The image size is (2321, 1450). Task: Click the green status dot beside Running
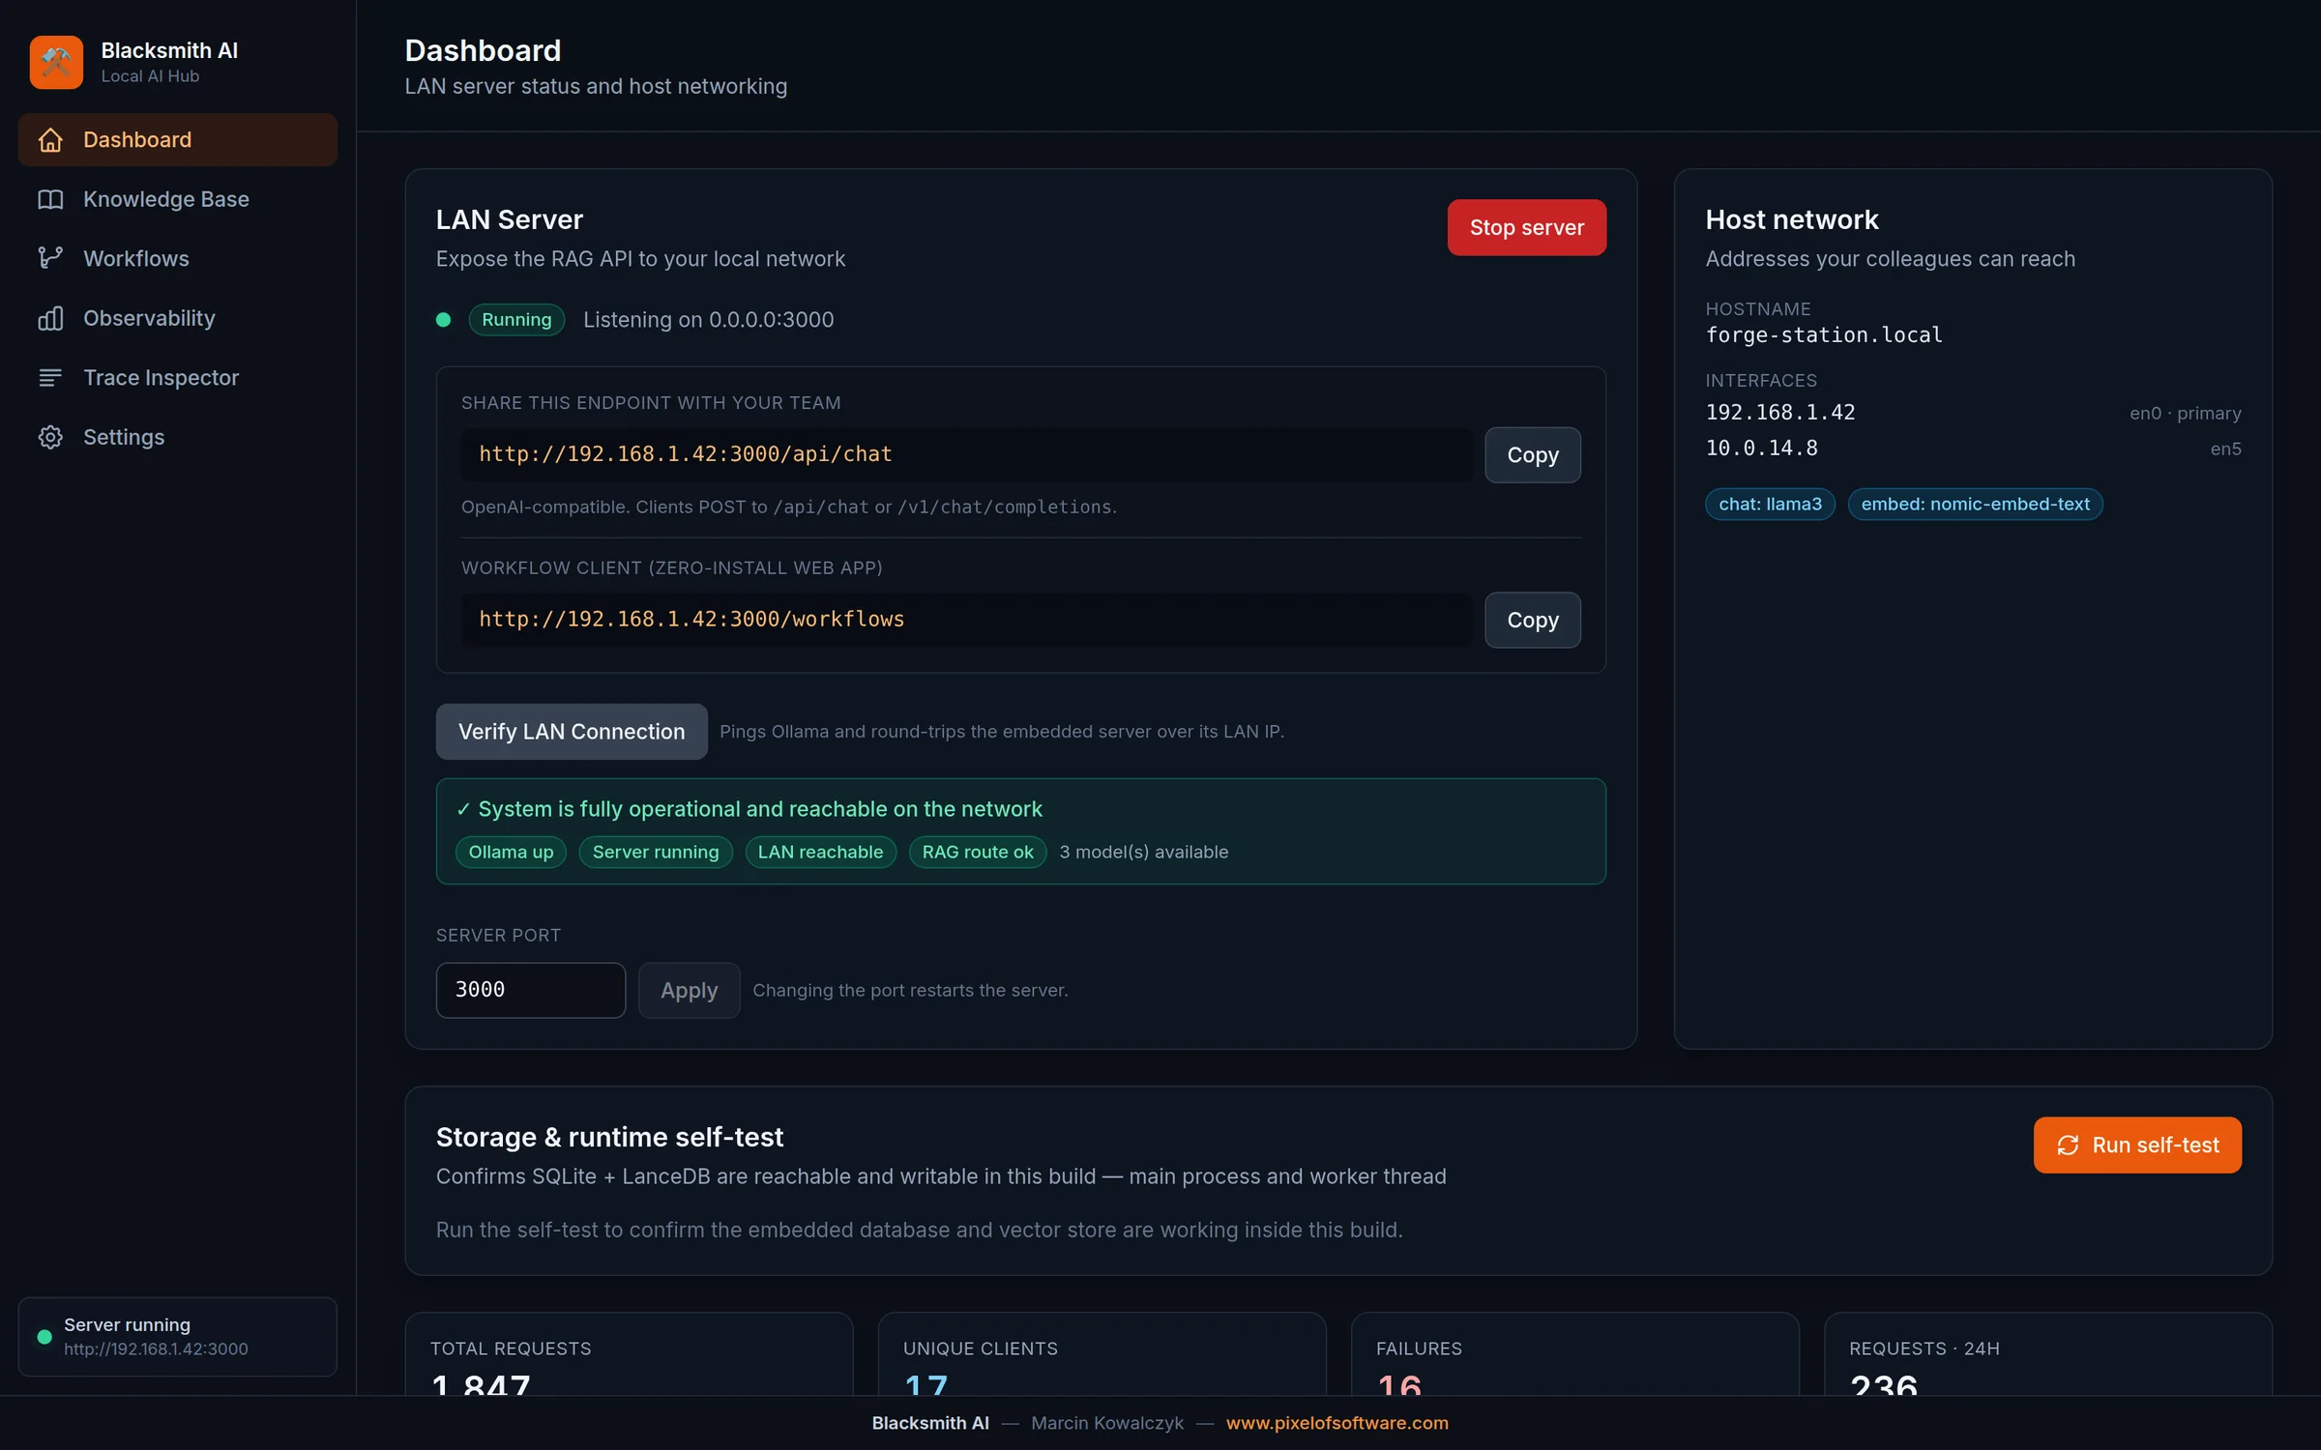click(x=443, y=320)
